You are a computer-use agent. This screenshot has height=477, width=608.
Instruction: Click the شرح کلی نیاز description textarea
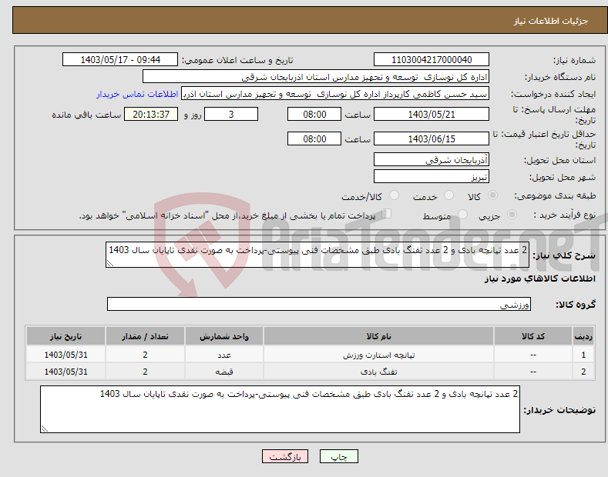pyautogui.click(x=317, y=255)
